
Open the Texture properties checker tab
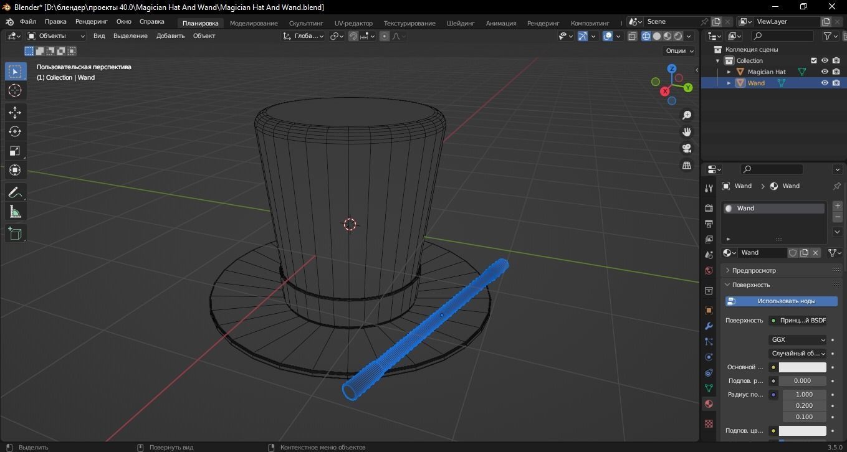(x=709, y=423)
